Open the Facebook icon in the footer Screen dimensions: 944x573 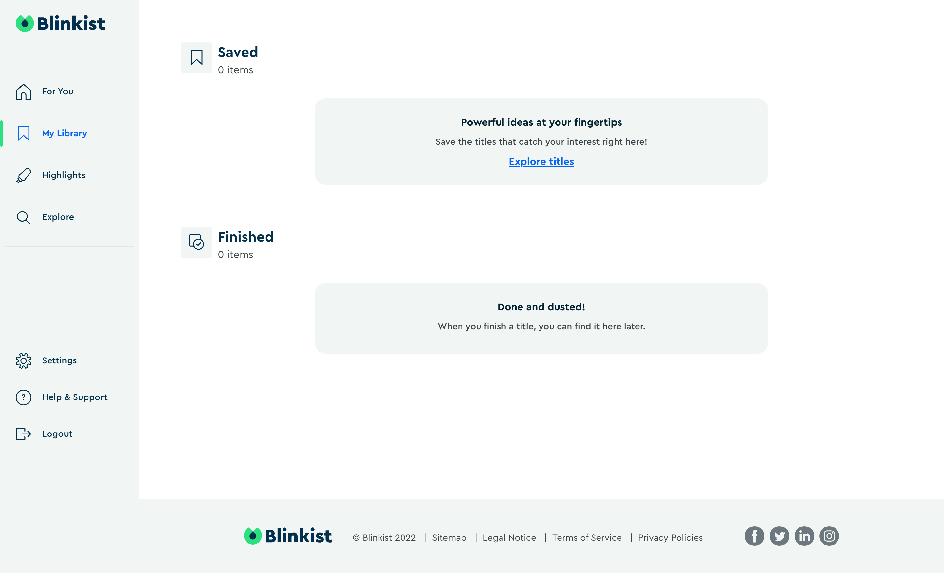click(754, 536)
